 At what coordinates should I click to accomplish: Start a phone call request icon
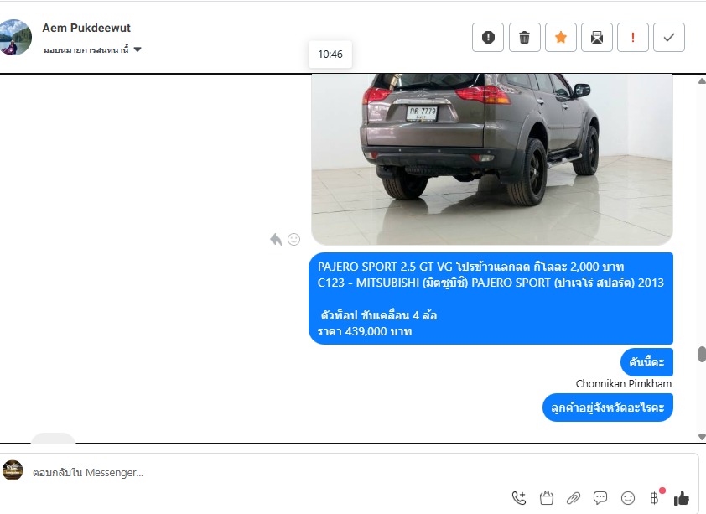click(x=519, y=498)
